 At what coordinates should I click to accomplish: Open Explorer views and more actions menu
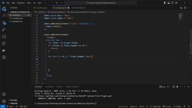coord(28,8)
